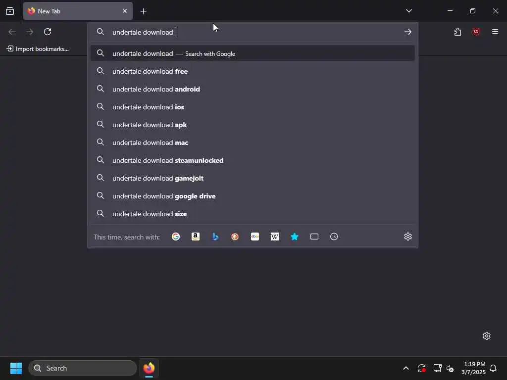Image resolution: width=507 pixels, height=380 pixels.
Task: Search bookmarks using the star icon
Action: click(294, 237)
